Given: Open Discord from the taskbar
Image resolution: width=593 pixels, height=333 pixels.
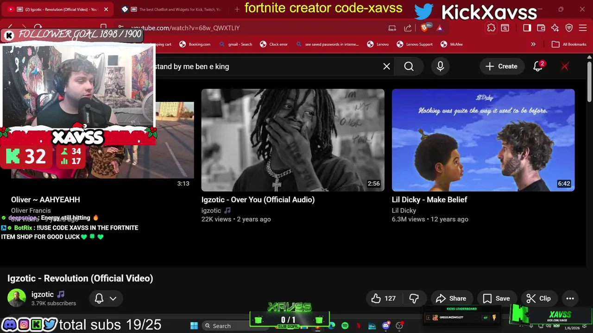Looking at the screenshot, I should [x=385, y=326].
